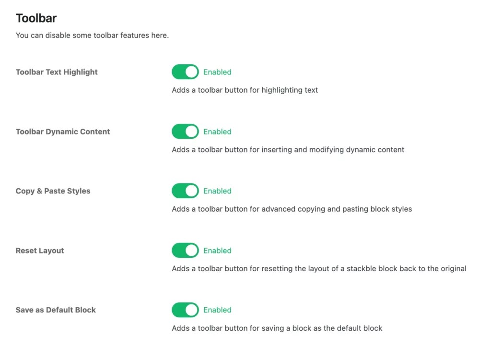The image size is (491, 349).
Task: Click Enabled text beside Toolbar Text Highlight
Action: click(x=217, y=72)
